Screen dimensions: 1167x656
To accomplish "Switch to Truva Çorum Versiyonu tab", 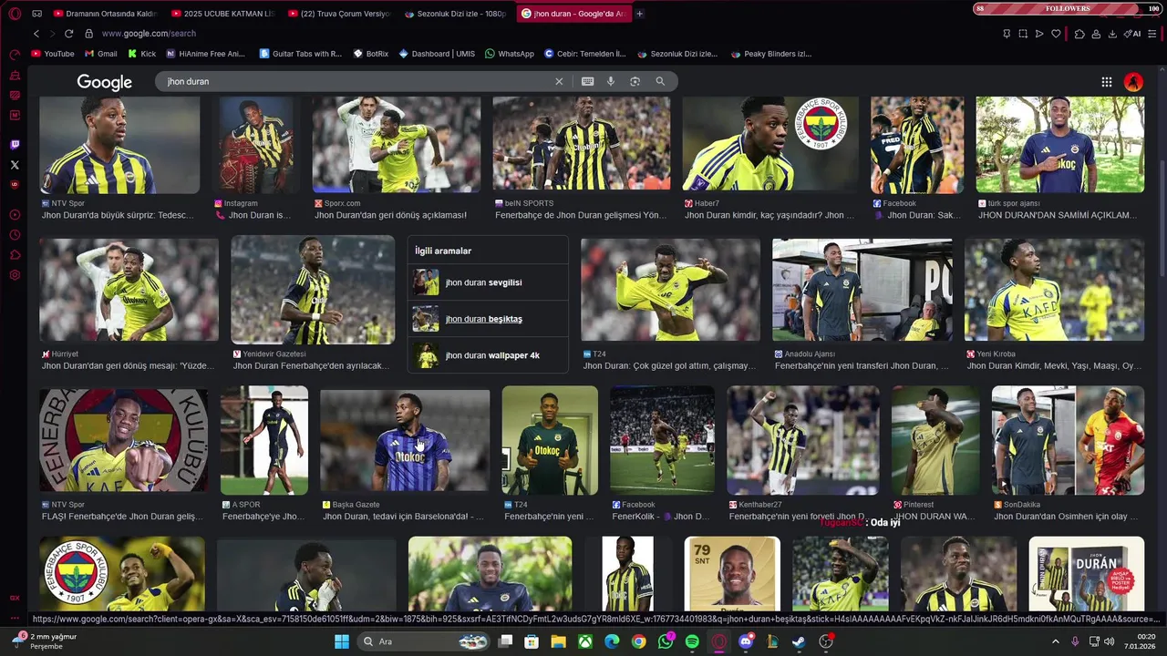I will 338,14.
